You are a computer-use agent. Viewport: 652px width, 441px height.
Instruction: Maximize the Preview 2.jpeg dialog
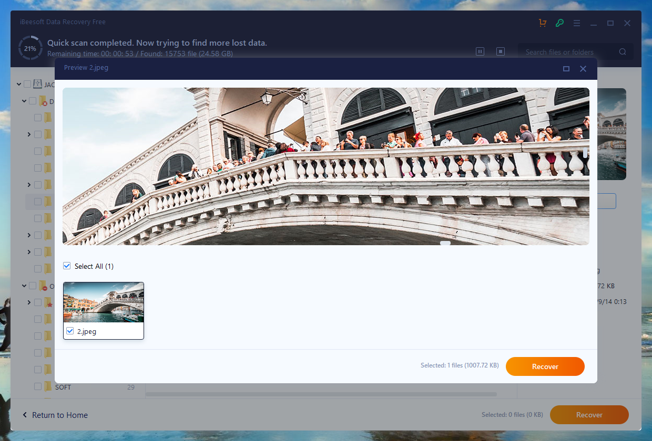[x=566, y=69]
